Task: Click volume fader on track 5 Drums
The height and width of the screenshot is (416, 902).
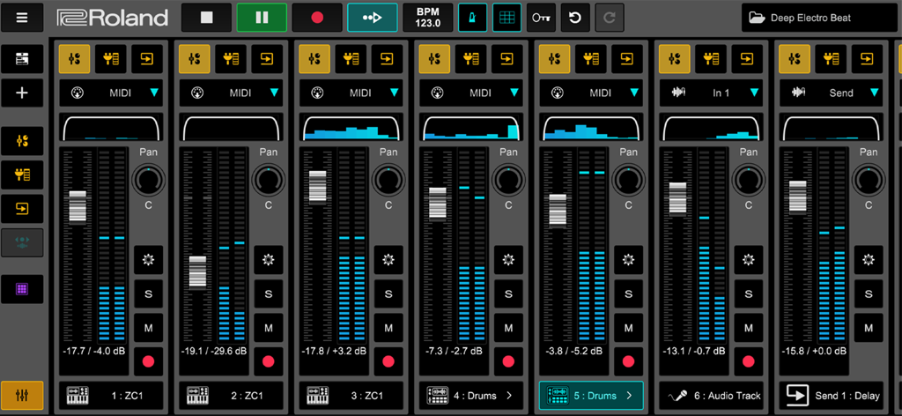Action: 558,211
